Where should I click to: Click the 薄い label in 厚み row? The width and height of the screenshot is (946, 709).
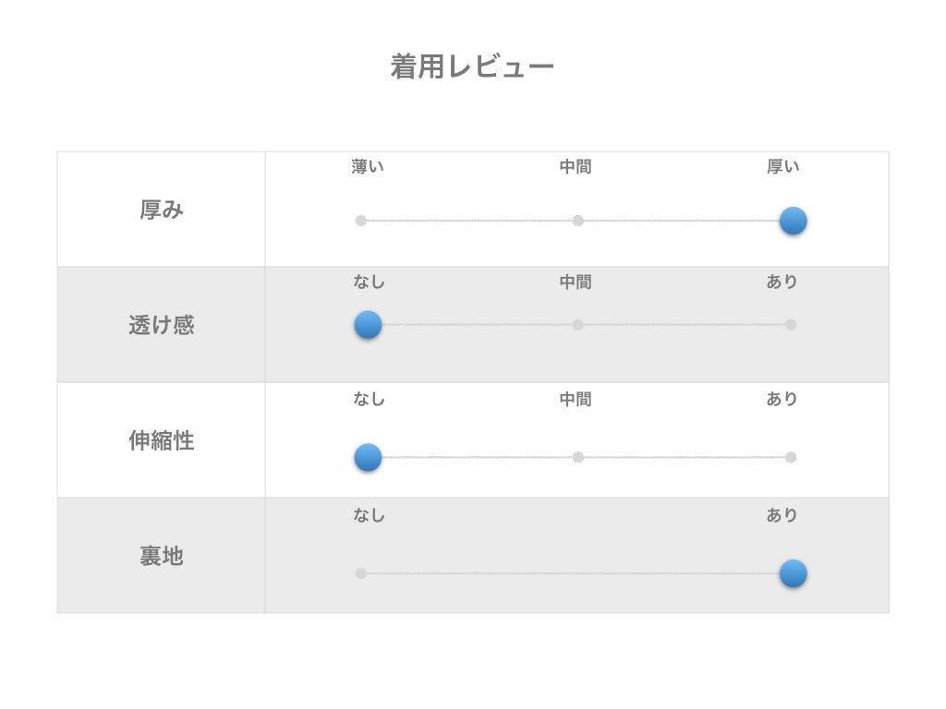click(x=368, y=167)
